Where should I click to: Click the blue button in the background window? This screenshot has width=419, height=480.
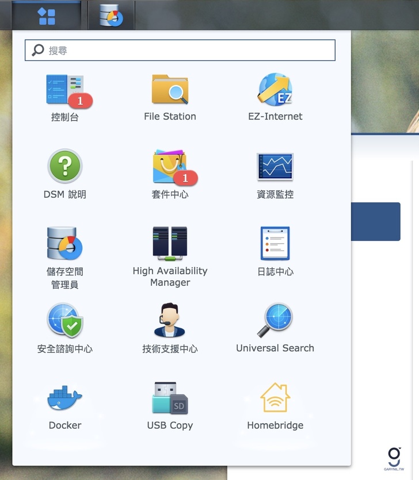[x=376, y=221]
